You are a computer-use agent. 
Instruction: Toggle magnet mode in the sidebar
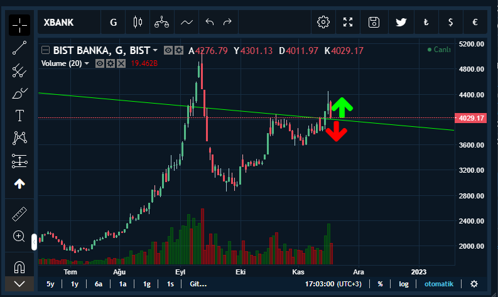(x=19, y=267)
